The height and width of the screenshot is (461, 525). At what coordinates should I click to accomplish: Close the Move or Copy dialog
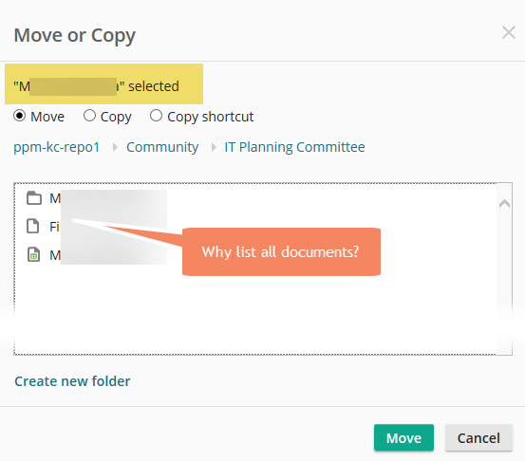[508, 32]
